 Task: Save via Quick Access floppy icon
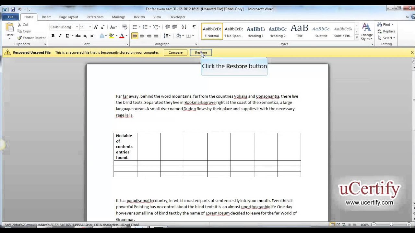(x=13, y=9)
